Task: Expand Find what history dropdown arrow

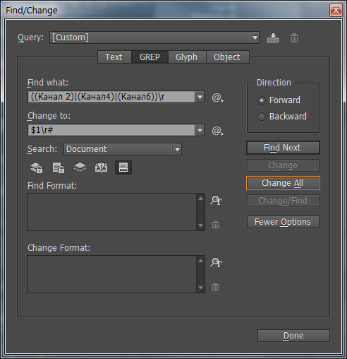Action: [200, 97]
